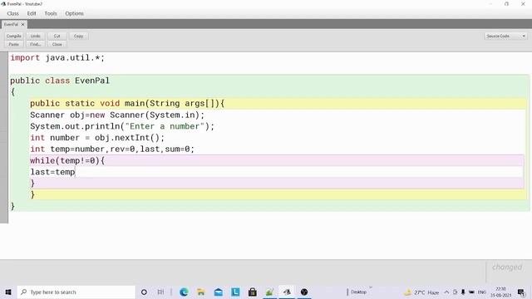Click the 'import java.util.*;' line
Screen dimensions: 532x299
(x=57, y=57)
